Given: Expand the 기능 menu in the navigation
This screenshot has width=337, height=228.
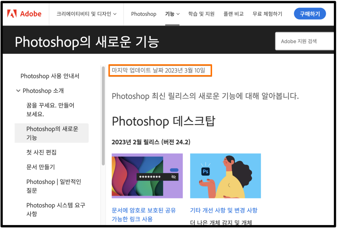Looking at the screenshot, I should pyautogui.click(x=172, y=14).
